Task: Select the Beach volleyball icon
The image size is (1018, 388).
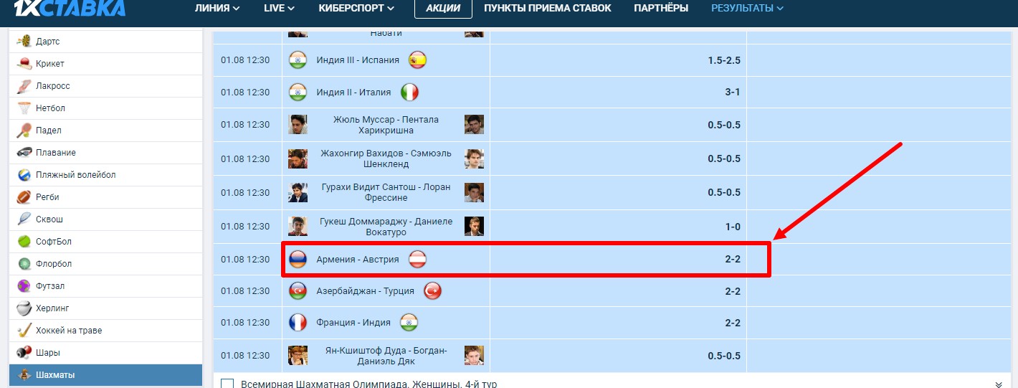Action: 24,175
